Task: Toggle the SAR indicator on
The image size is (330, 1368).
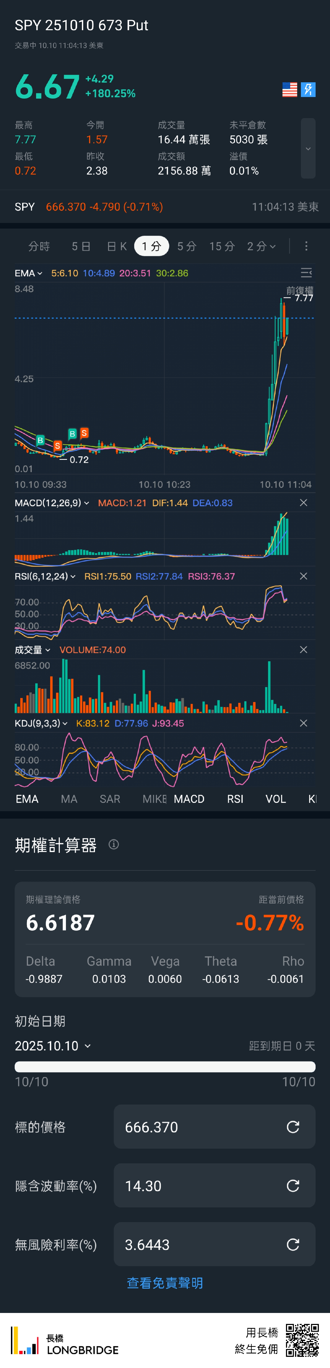Action: 110,799
